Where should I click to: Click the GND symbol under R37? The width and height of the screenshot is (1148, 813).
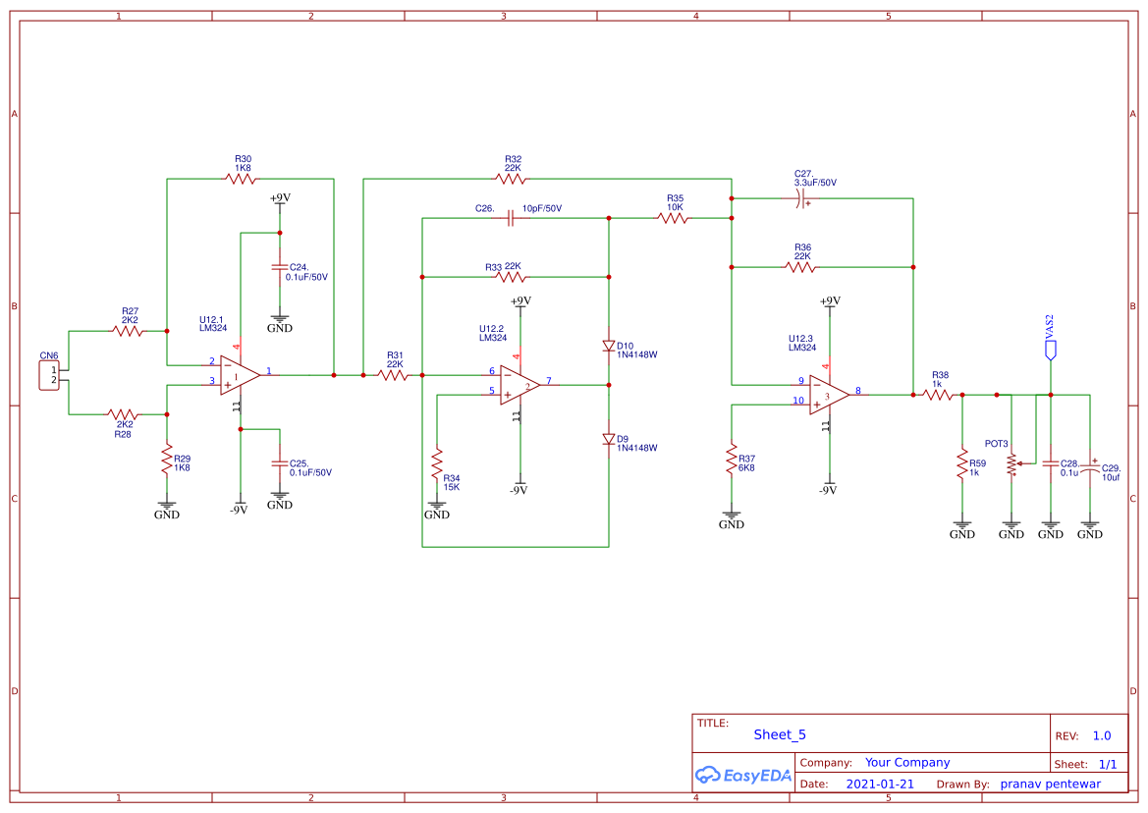[x=732, y=519]
